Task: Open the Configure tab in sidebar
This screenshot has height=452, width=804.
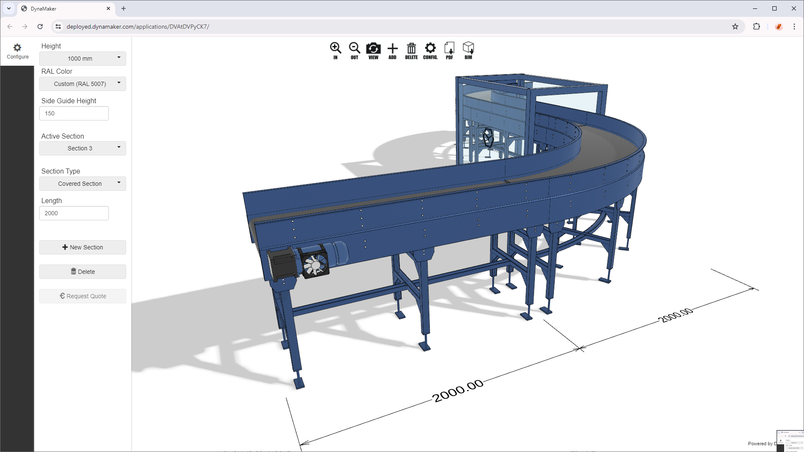Action: click(17, 51)
